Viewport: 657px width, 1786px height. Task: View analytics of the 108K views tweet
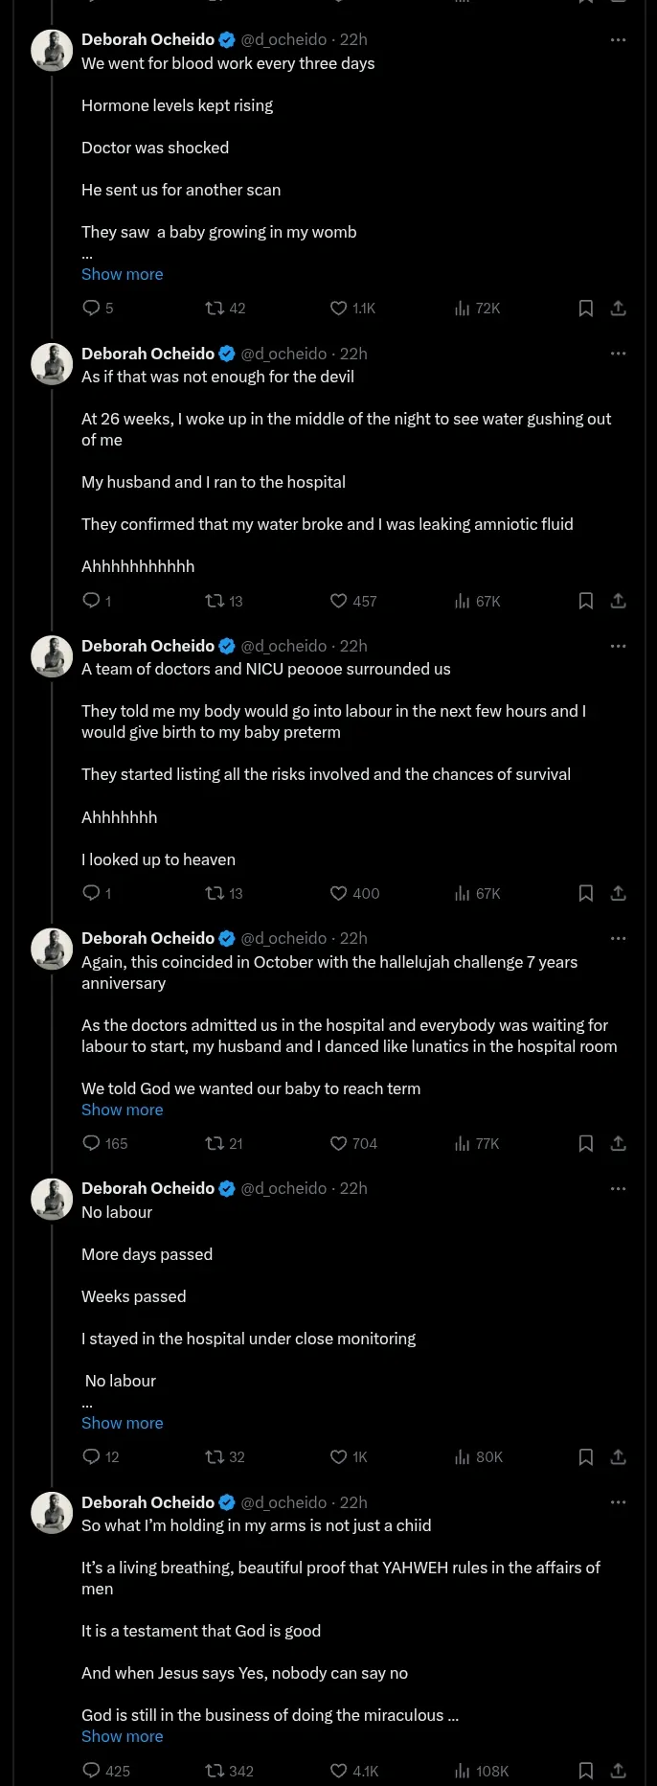pyautogui.click(x=463, y=1771)
